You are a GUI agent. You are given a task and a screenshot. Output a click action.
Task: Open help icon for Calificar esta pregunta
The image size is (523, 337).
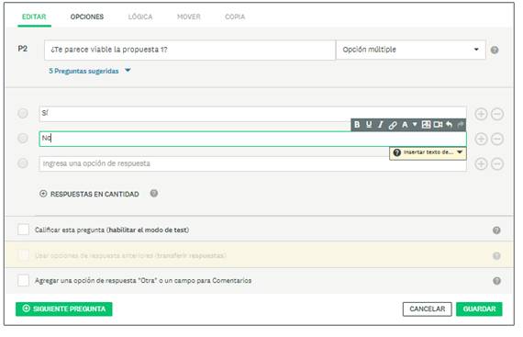tap(496, 230)
